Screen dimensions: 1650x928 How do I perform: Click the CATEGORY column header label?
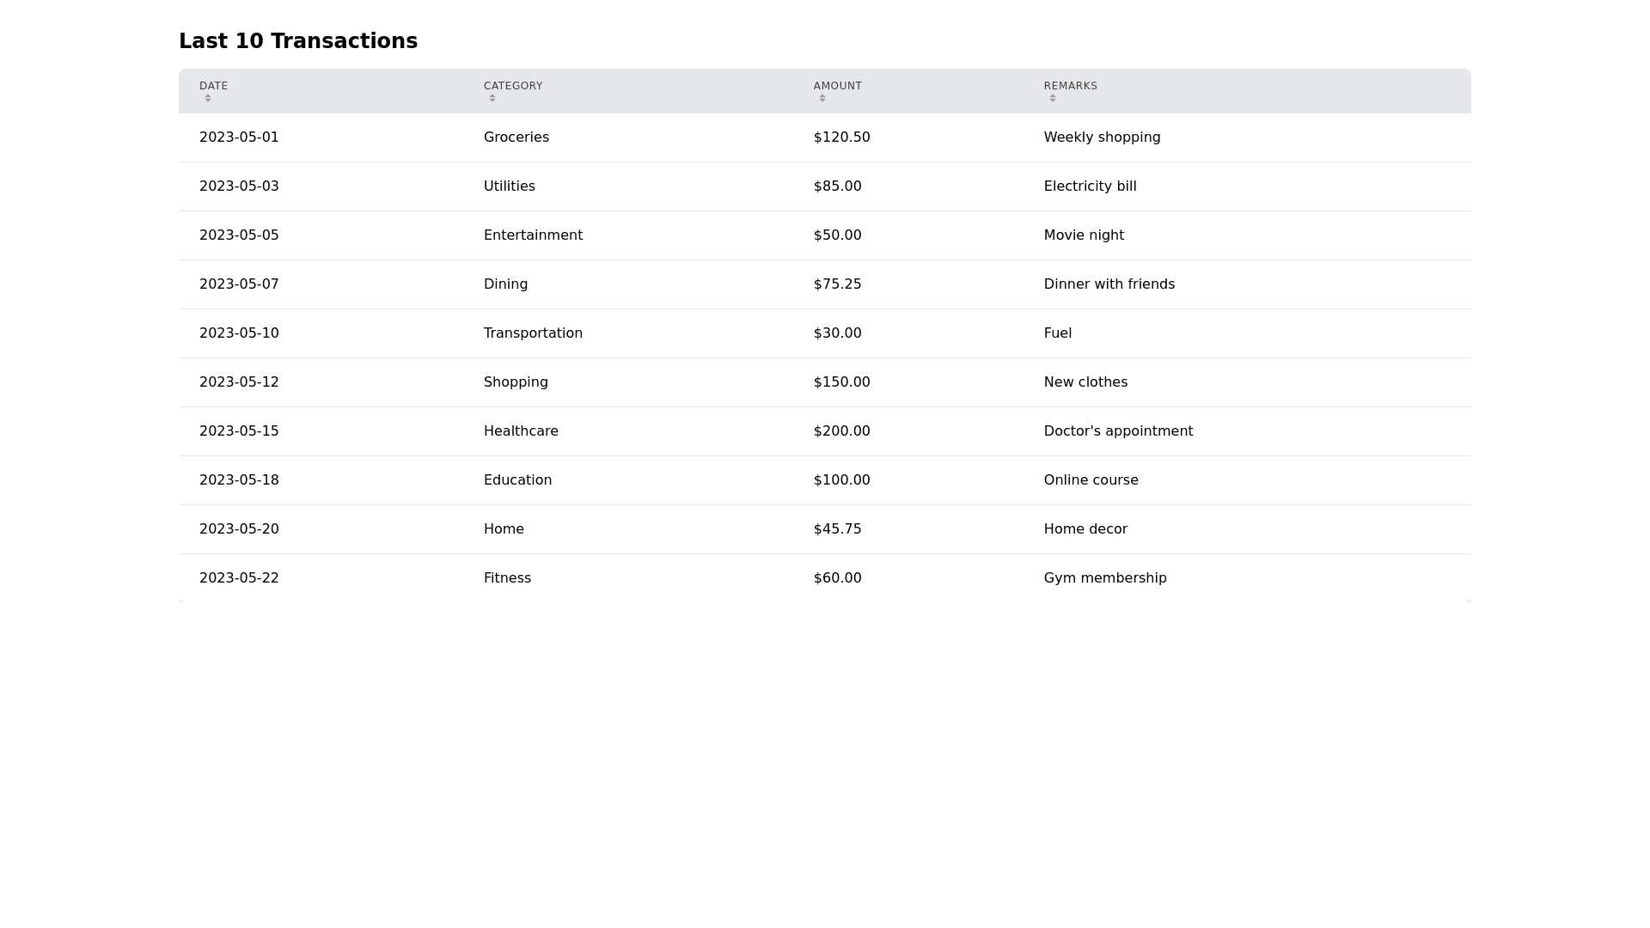coord(513,86)
